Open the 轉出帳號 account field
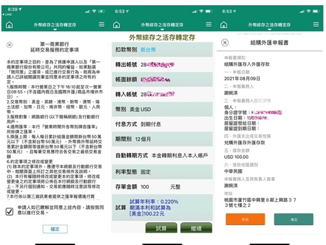This screenshot has height=245, width=326. click(x=162, y=65)
